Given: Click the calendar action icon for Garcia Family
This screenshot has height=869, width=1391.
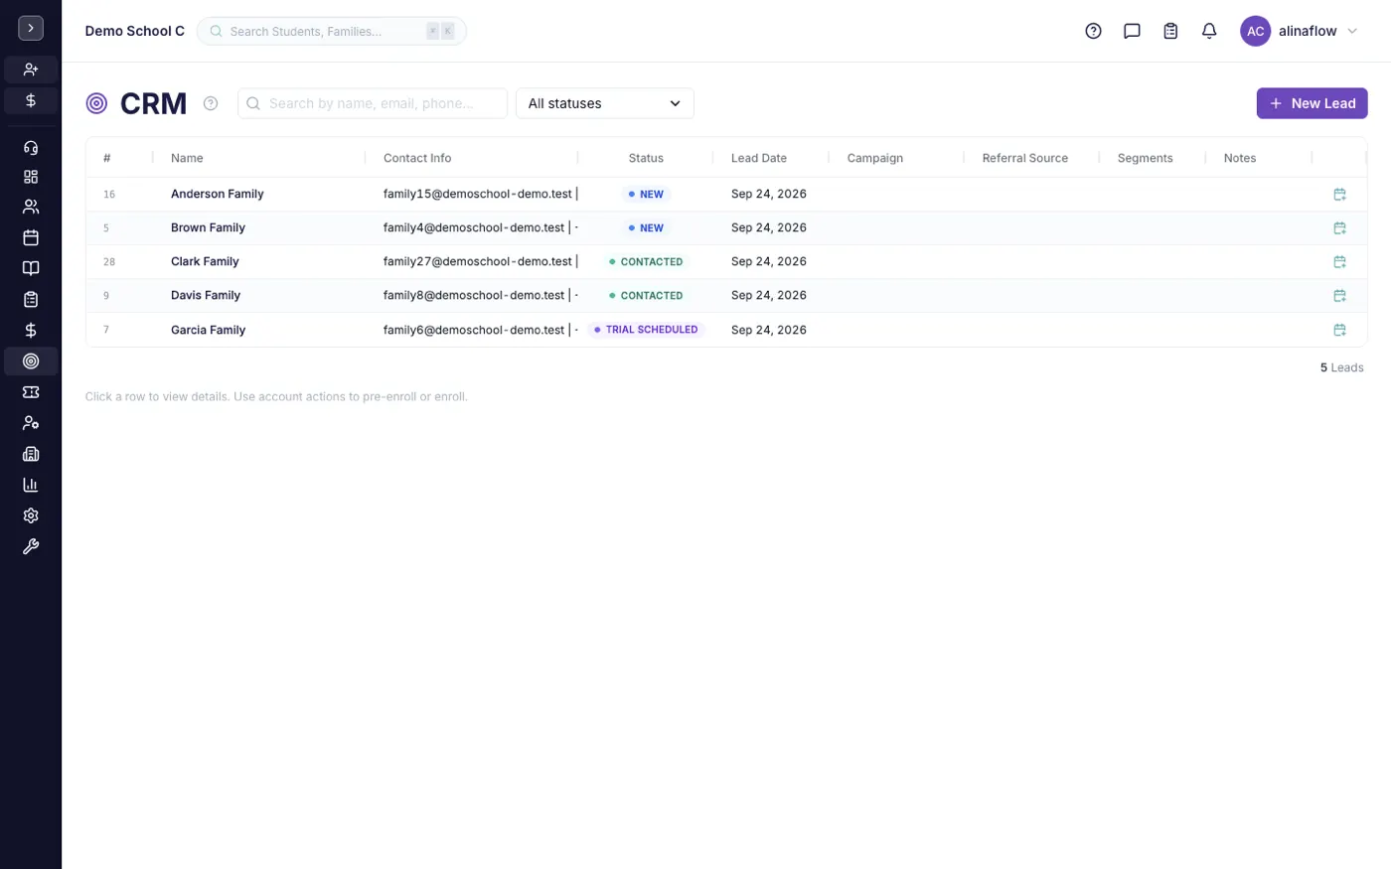Looking at the screenshot, I should click(x=1339, y=330).
